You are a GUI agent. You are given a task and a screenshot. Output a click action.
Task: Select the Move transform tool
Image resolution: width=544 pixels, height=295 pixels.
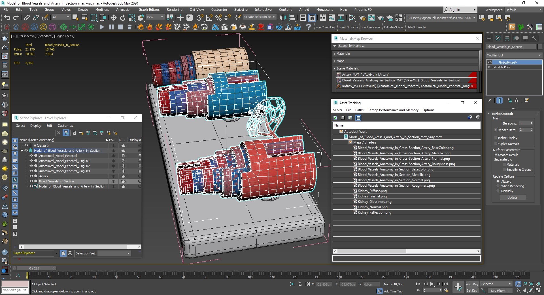click(113, 18)
